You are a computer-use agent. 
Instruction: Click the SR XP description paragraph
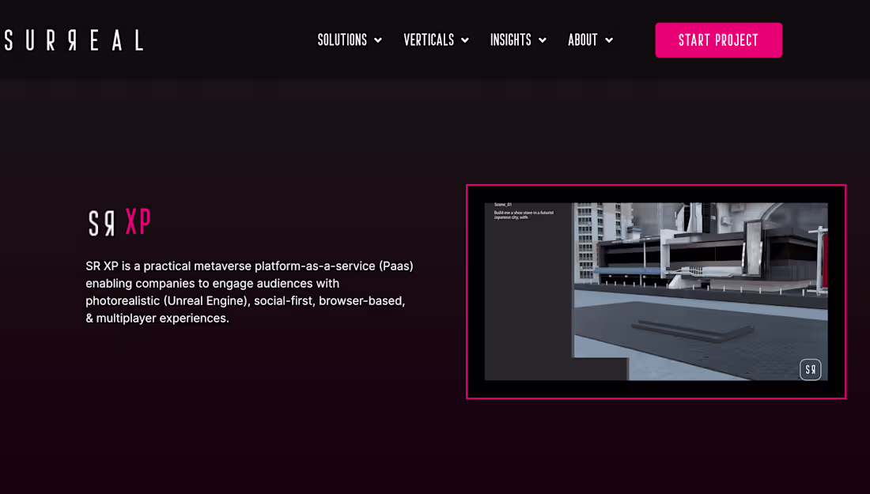(x=250, y=292)
